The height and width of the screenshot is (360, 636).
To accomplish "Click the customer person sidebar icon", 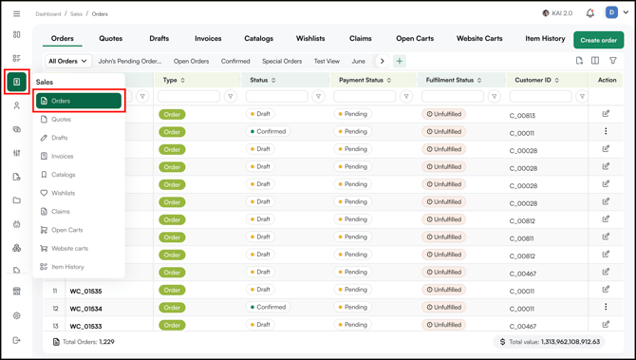I will [17, 105].
